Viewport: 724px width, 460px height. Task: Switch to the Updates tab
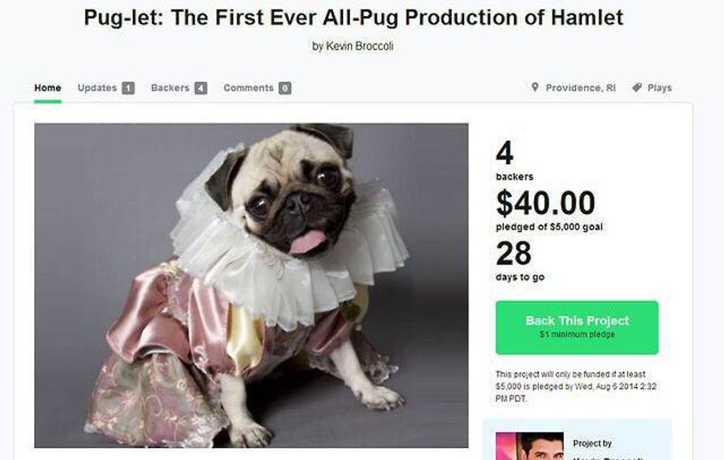(97, 88)
